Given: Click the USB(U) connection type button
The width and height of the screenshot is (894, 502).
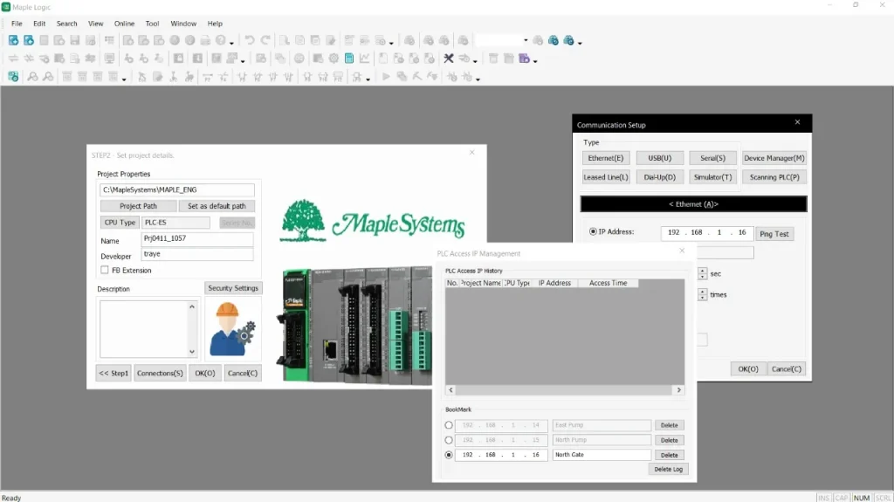Looking at the screenshot, I should tap(660, 158).
